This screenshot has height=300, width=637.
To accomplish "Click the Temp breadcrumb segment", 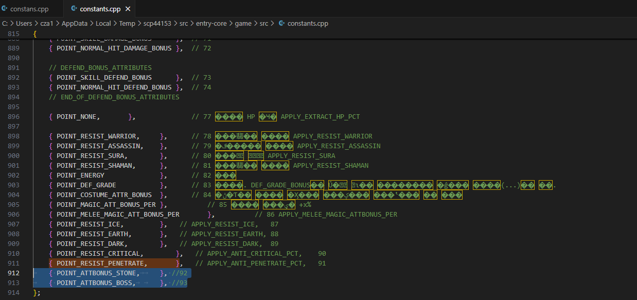I will 127,23.
